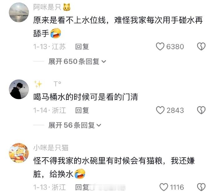Open the username ending in T°

pos(47,84)
